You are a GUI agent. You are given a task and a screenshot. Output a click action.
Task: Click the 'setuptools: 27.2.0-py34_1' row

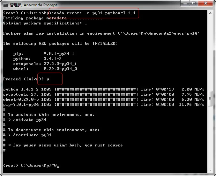pos(45,64)
